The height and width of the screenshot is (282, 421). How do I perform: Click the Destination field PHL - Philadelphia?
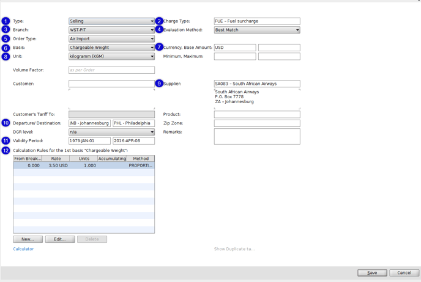coord(134,123)
